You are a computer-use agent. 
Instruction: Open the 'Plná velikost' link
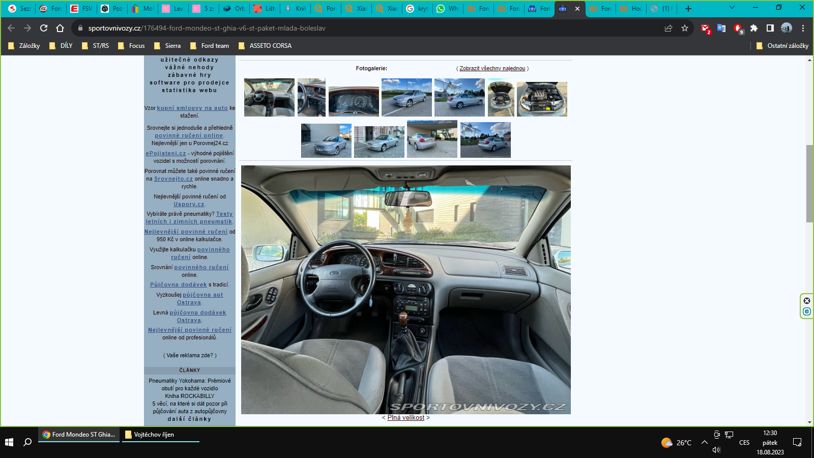pos(405,418)
